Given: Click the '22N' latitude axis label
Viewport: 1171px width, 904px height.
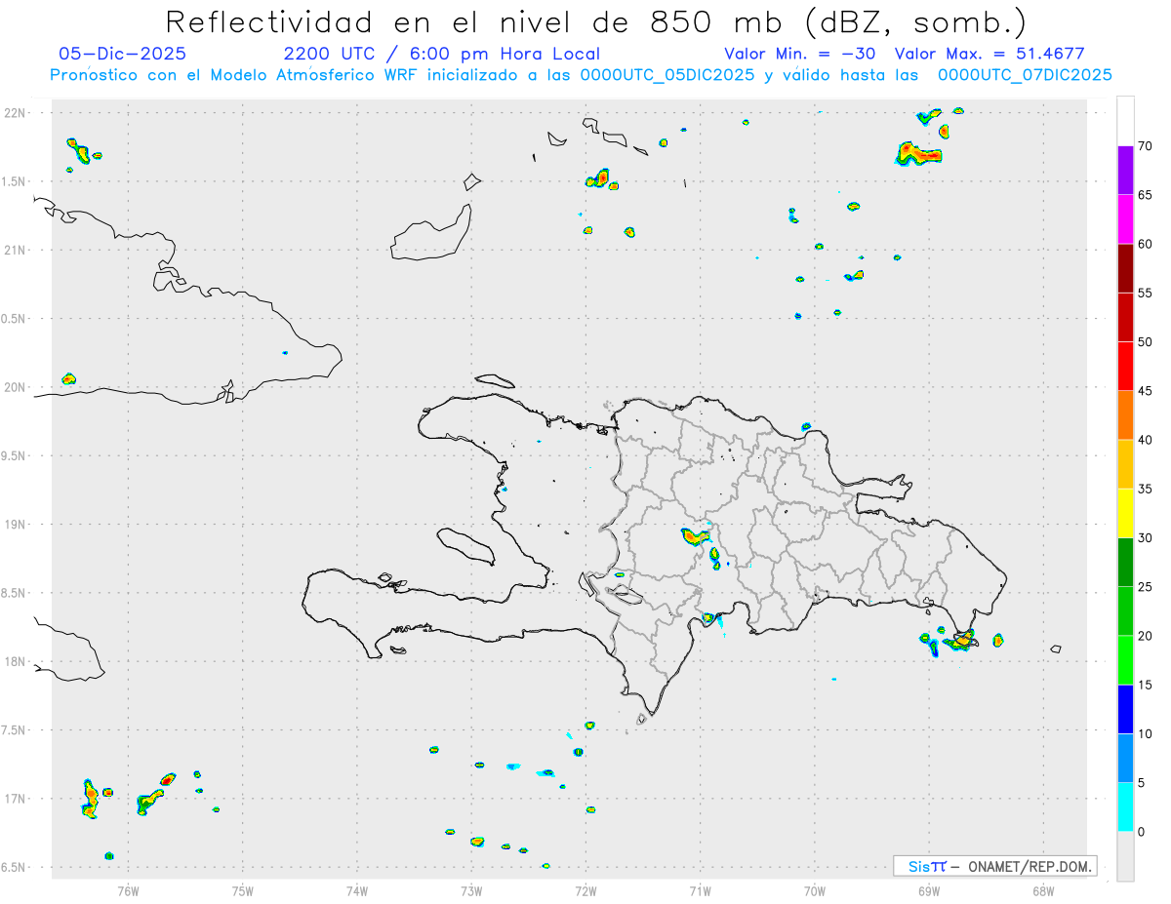Looking at the screenshot, I should tap(15, 113).
